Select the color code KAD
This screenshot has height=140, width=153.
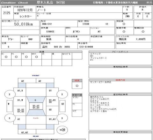tap(30, 39)
